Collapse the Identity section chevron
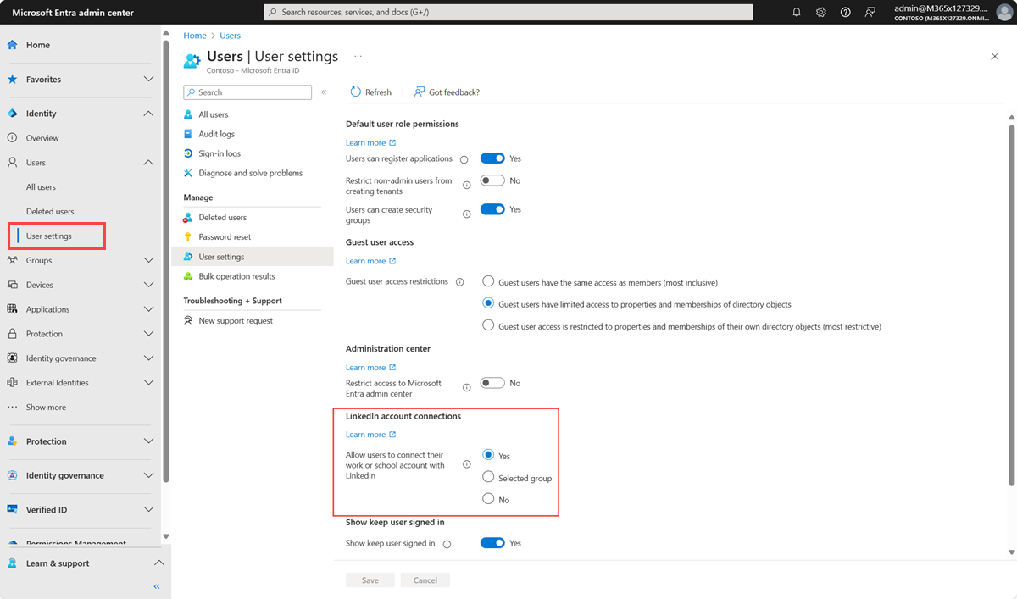Viewport: 1017px width, 599px height. 148,113
